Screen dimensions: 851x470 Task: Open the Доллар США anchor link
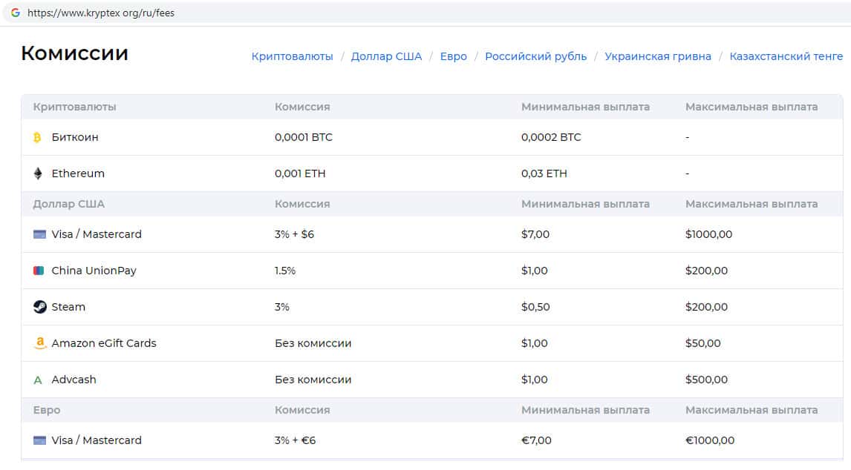386,56
